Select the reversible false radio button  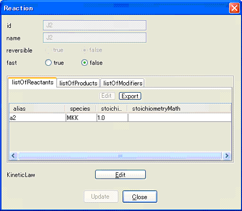[84, 50]
